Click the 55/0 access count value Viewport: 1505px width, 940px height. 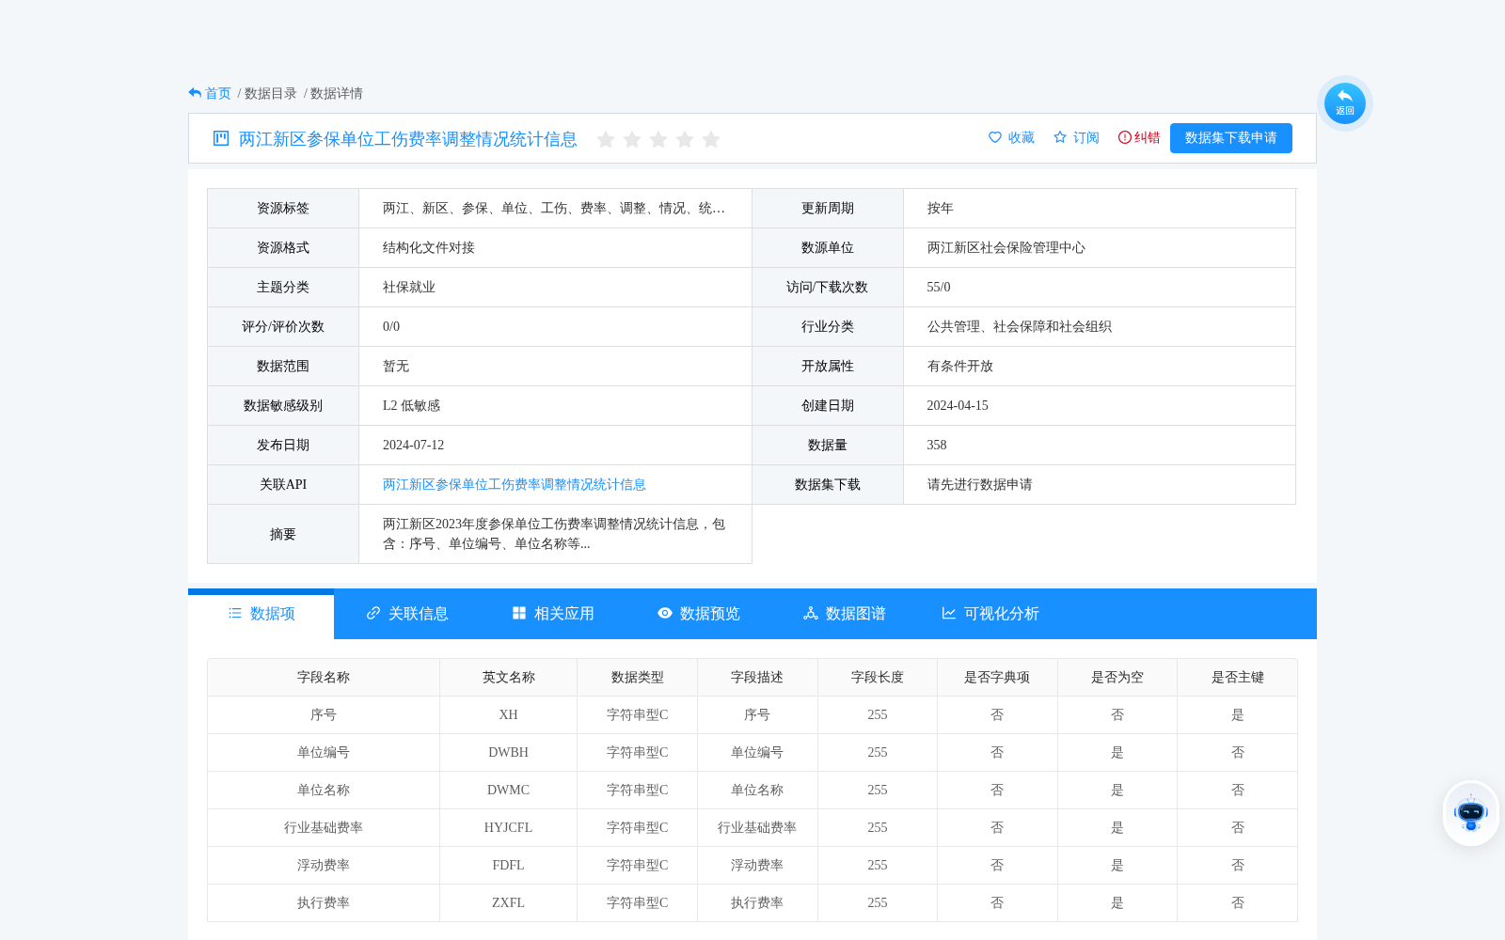coord(939,287)
